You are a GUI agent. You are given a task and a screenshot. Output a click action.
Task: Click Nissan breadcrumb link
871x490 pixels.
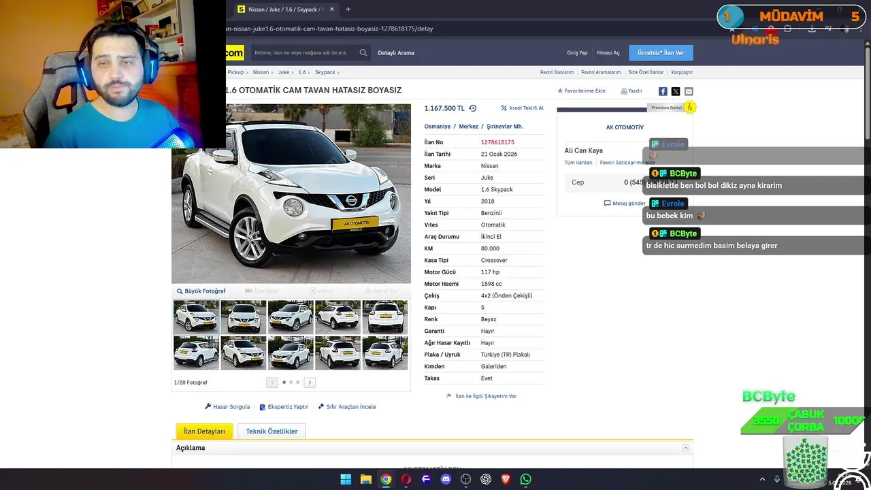coord(261,72)
